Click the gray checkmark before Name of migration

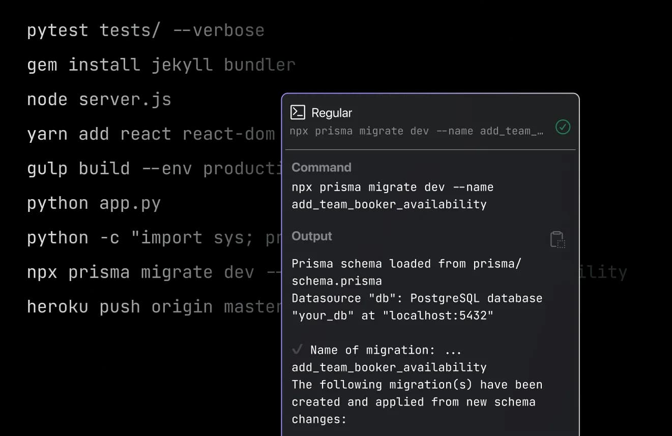click(x=298, y=350)
